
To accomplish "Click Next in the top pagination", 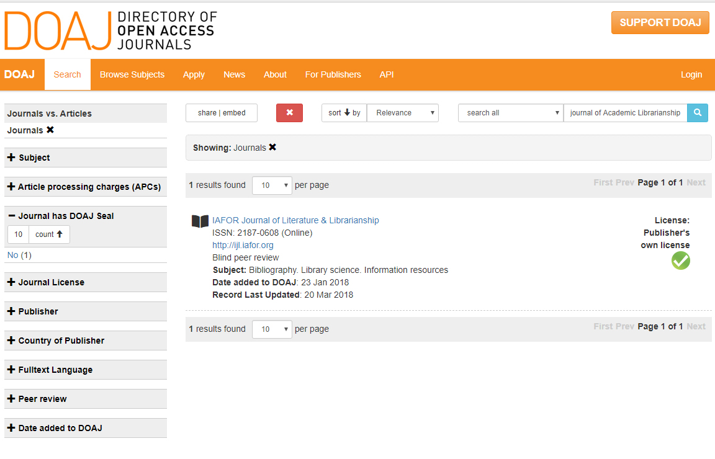I will tap(696, 183).
